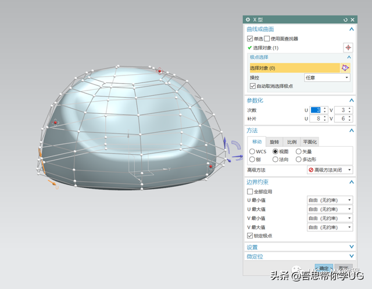372x289 pixels.
Task: Click the orange U direction arrow
Action: coord(52,183)
